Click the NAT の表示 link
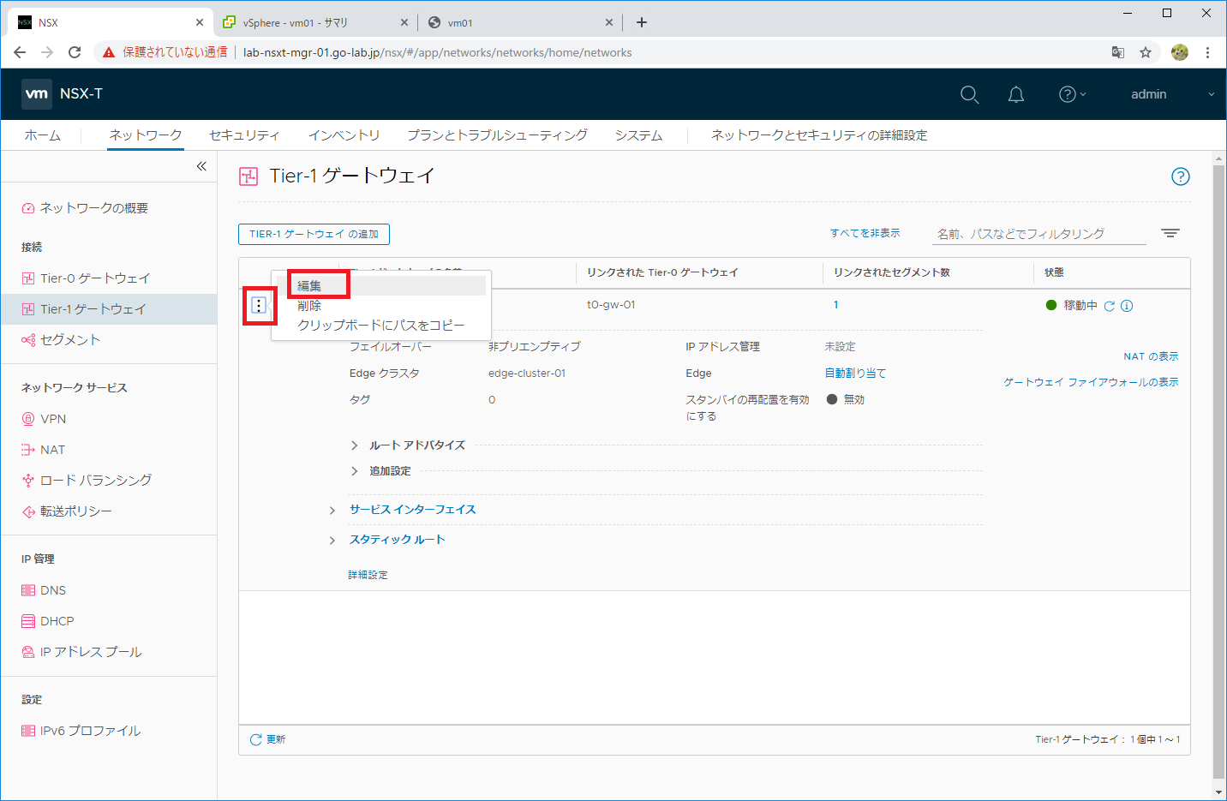 click(1151, 356)
